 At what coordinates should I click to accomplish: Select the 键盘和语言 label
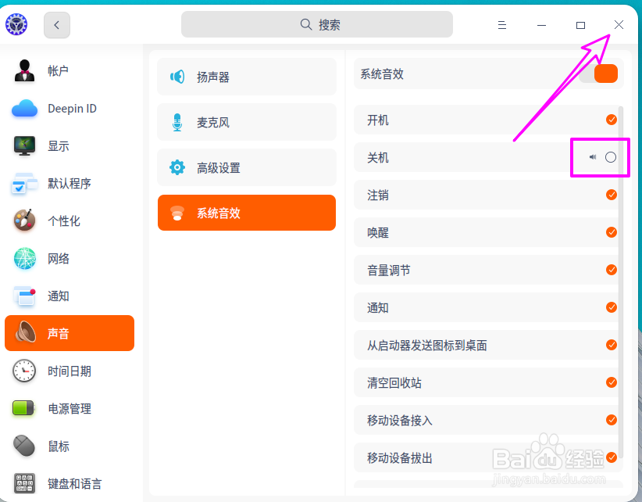pyautogui.click(x=74, y=483)
